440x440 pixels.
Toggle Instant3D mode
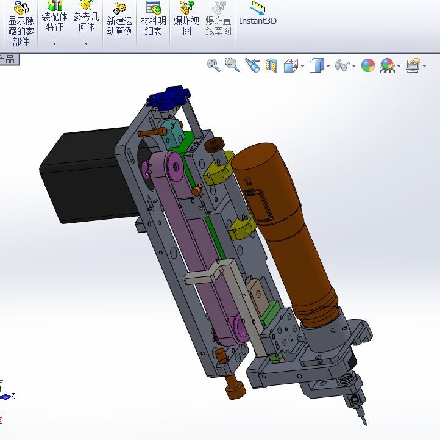tap(258, 13)
